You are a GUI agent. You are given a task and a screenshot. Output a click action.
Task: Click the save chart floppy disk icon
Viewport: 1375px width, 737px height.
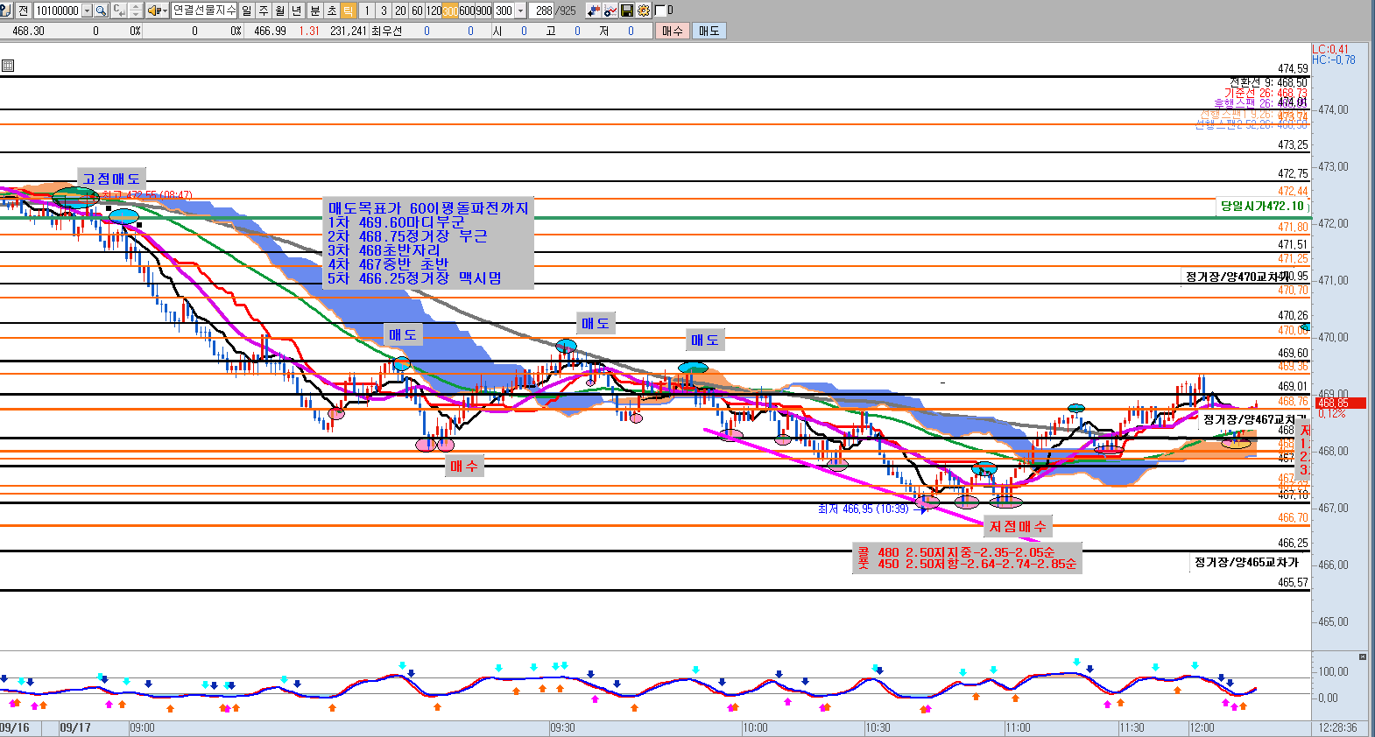tap(627, 11)
